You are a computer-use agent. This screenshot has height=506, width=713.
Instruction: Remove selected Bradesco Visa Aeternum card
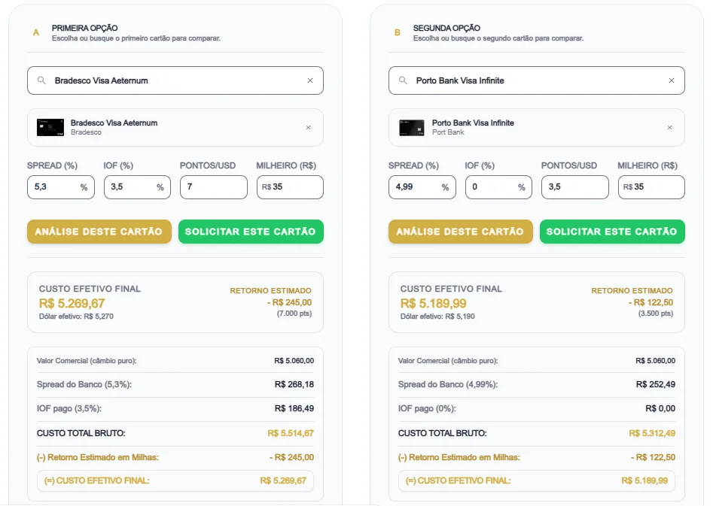pos(308,128)
